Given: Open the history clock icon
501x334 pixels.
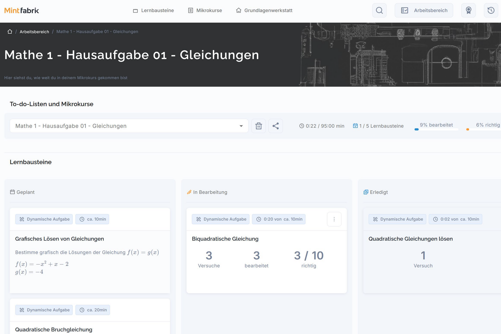Looking at the screenshot, I should click(x=491, y=10).
